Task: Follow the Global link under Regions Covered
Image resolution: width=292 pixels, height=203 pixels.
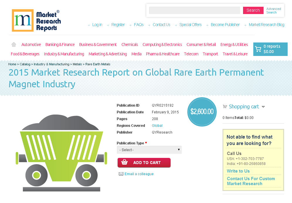Action: pos(157,125)
